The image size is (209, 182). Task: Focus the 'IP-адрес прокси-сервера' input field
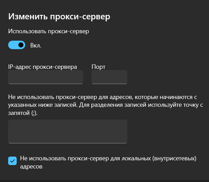point(45,77)
